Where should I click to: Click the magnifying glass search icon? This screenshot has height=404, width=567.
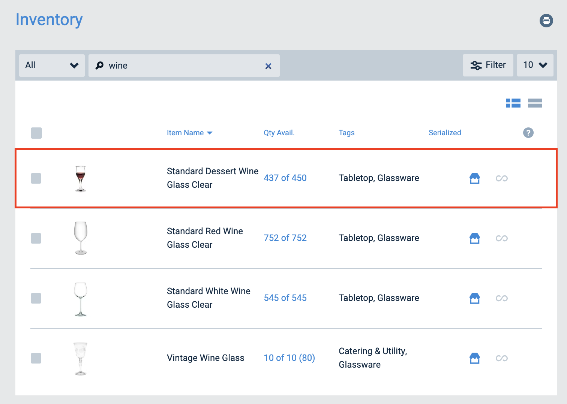click(x=99, y=66)
